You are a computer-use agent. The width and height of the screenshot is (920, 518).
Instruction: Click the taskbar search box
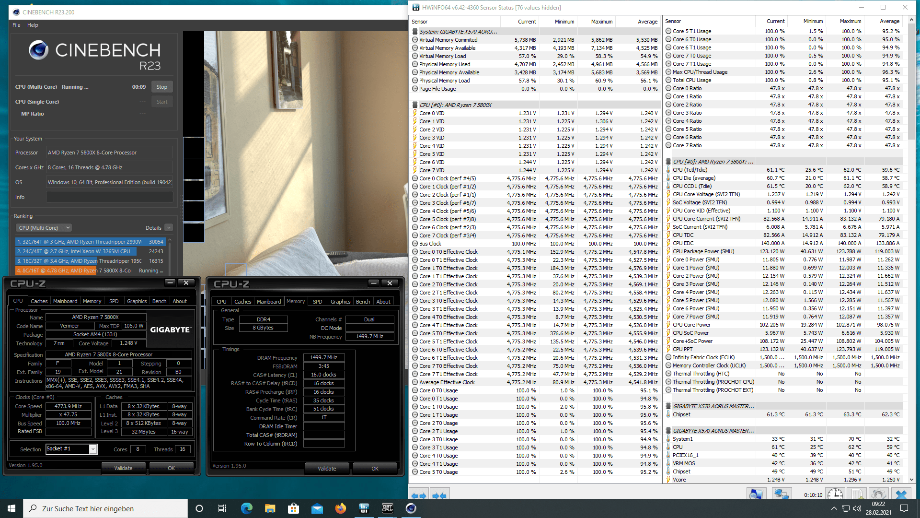pos(105,508)
